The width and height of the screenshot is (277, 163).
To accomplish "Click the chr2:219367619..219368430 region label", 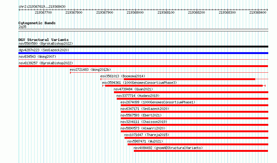I will tap(42, 7).
